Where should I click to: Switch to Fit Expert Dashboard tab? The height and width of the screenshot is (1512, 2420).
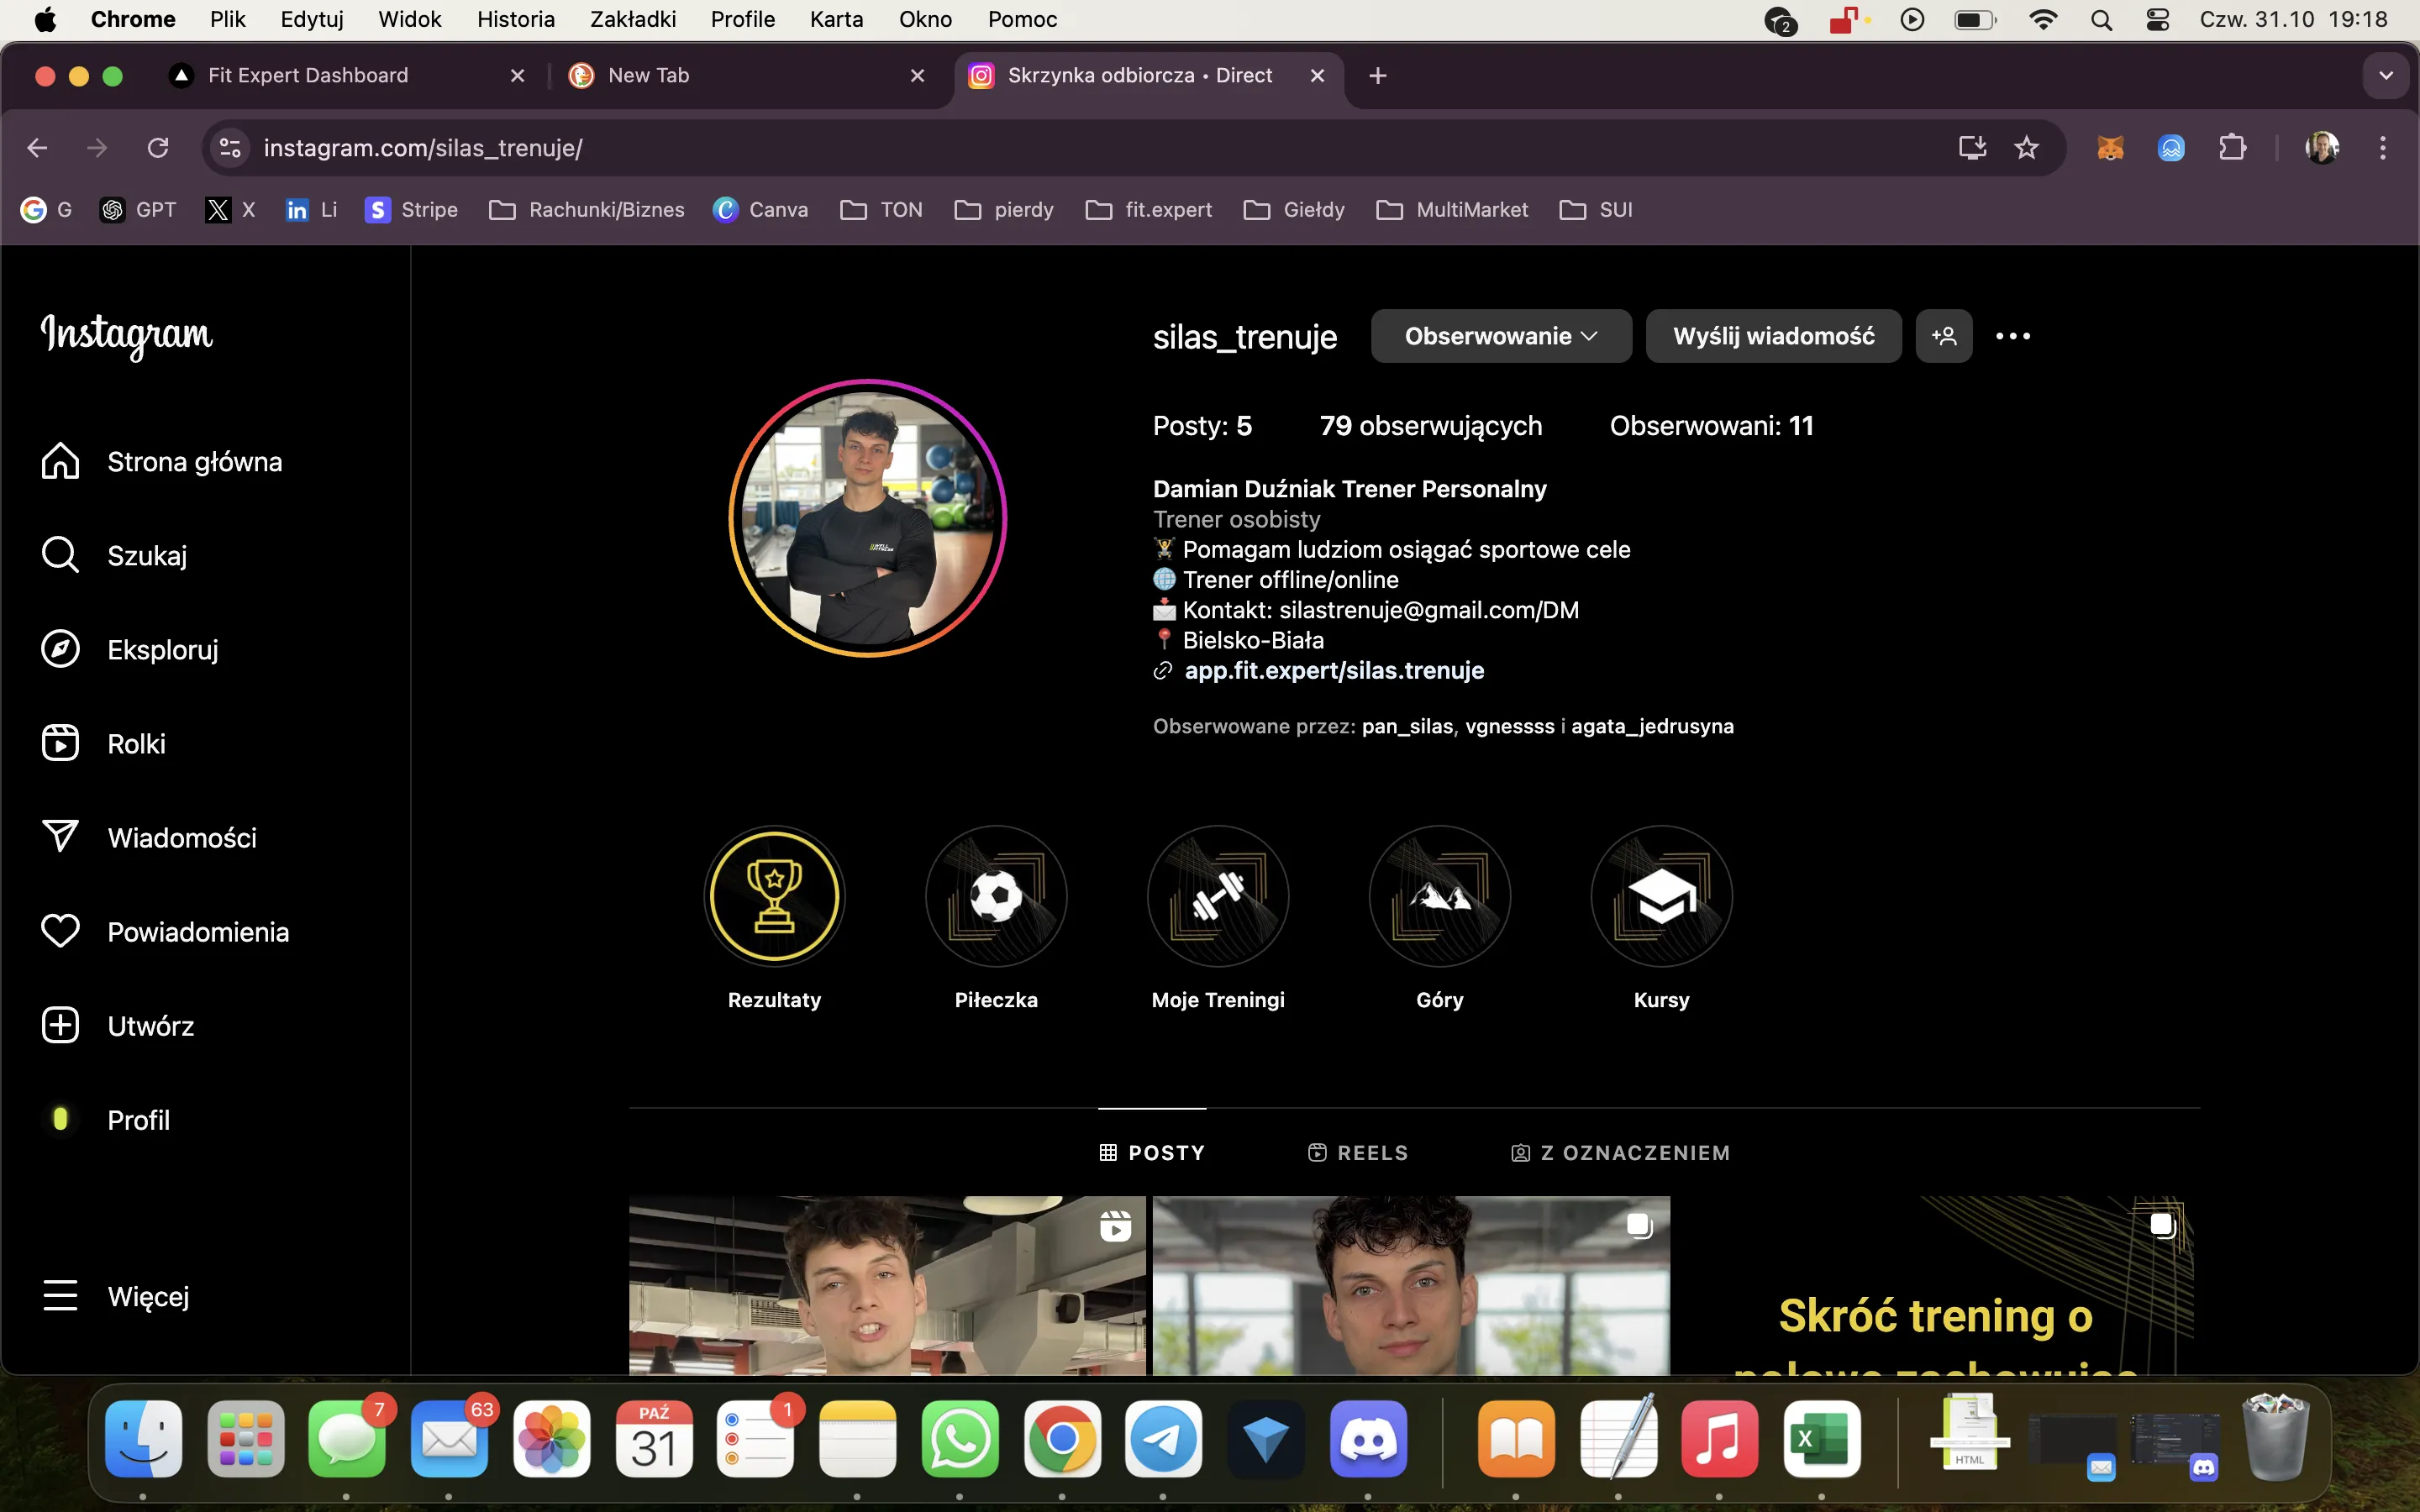(308, 76)
